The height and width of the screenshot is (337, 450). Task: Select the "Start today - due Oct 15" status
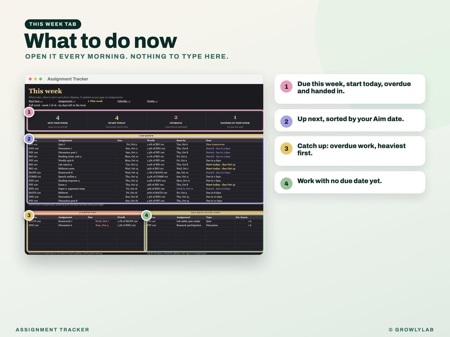tap(221, 185)
